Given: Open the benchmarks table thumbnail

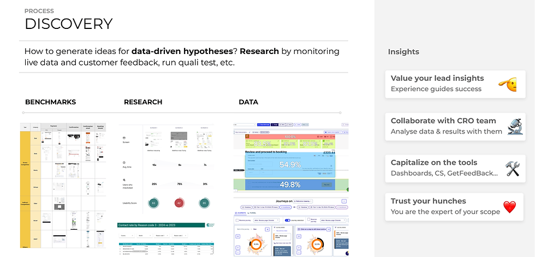Looking at the screenshot, I should pos(63,186).
